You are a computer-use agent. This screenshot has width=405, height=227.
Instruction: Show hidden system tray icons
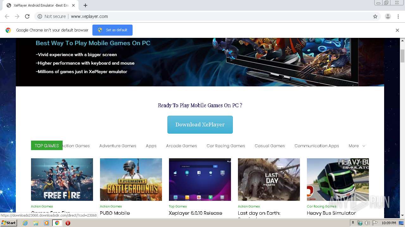(x=353, y=223)
